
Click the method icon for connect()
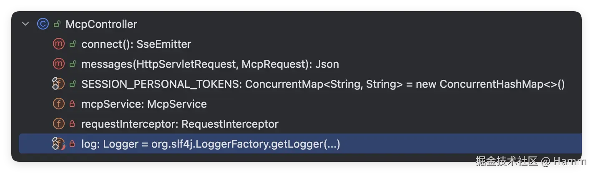[59, 44]
